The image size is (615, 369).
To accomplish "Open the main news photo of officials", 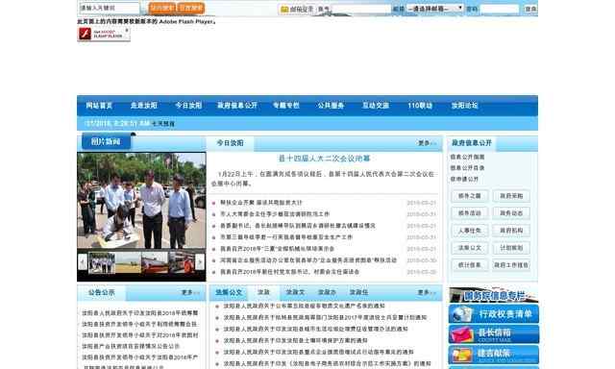I will [141, 201].
